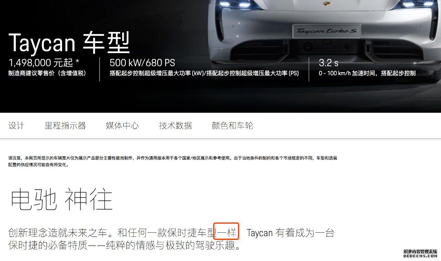Select the 媒体中心 tab
The height and width of the screenshot is (261, 441).
click(122, 126)
